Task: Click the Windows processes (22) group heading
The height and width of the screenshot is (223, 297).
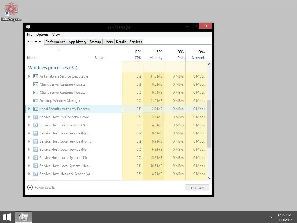Action: coord(53,68)
